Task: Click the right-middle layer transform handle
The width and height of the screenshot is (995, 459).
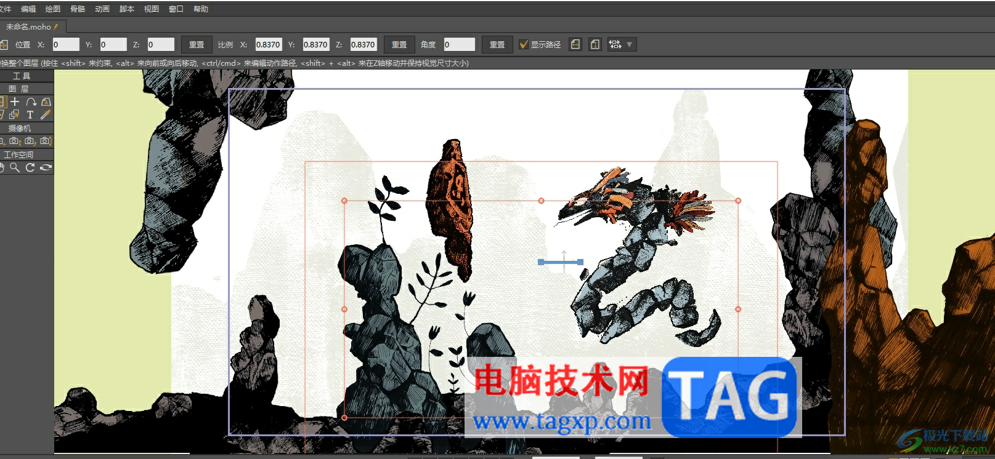Action: coord(738,309)
